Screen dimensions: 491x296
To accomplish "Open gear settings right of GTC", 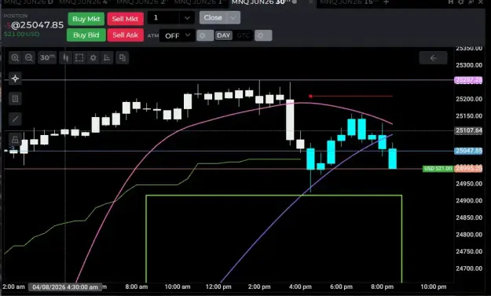I will pyautogui.click(x=263, y=35).
